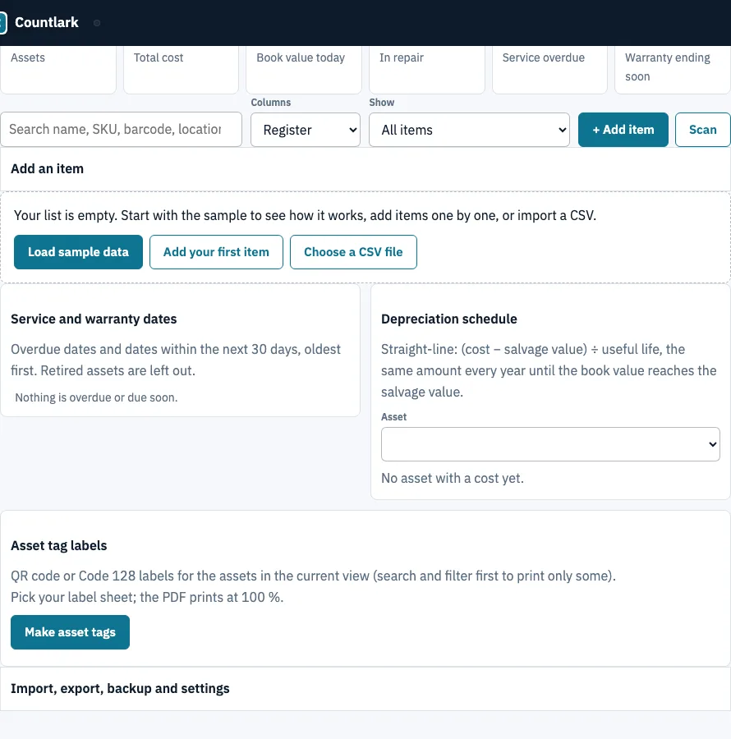Click Choose a CSV file
The height and width of the screenshot is (739, 731).
click(x=353, y=252)
